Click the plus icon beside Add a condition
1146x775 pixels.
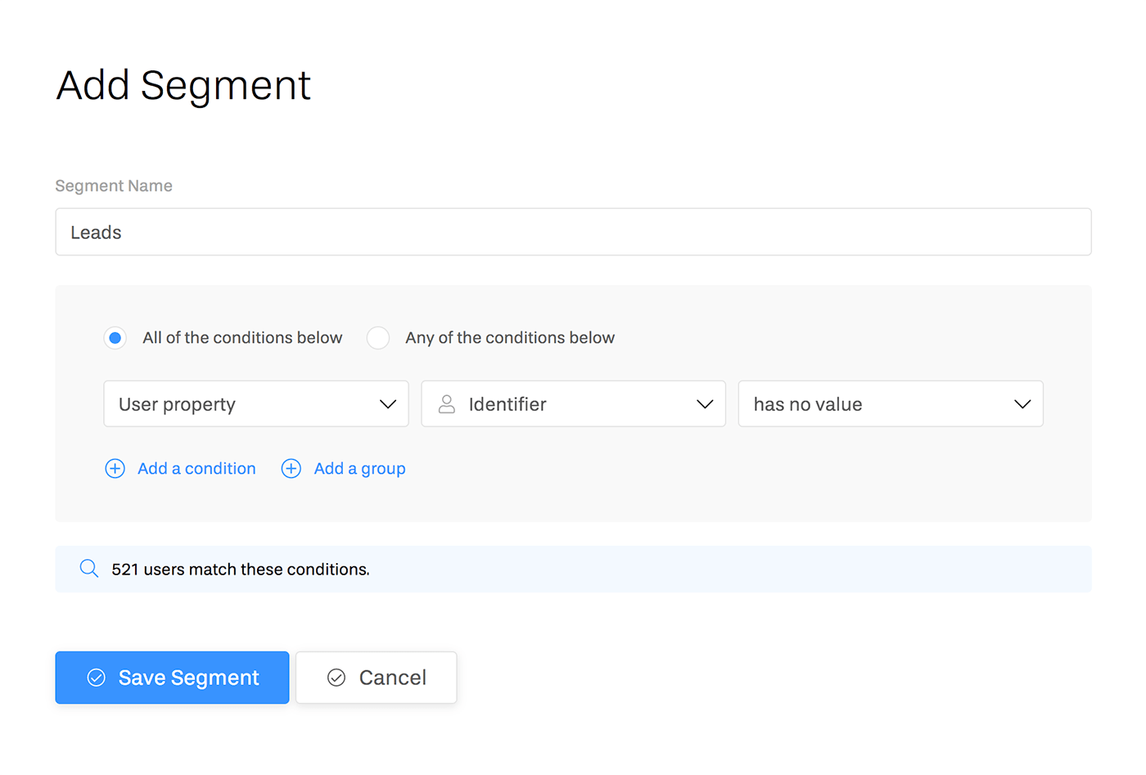tap(115, 468)
